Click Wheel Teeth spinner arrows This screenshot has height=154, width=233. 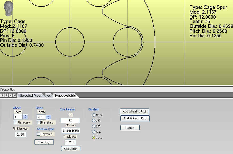click(25, 117)
